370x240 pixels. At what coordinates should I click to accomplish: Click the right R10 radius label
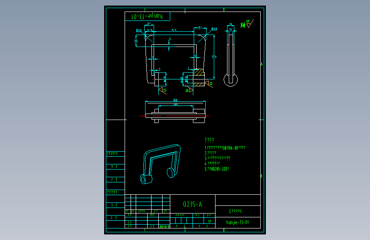coord(214,29)
